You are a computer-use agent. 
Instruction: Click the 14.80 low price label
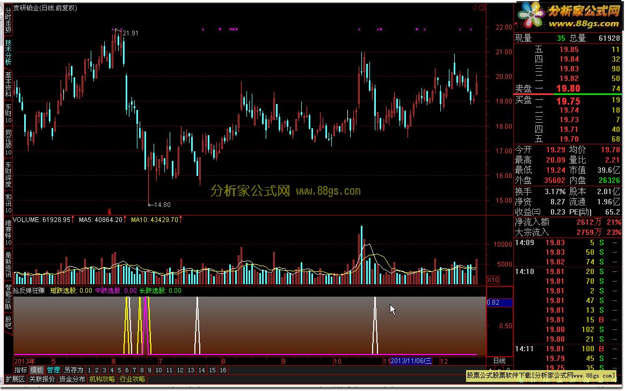click(162, 205)
